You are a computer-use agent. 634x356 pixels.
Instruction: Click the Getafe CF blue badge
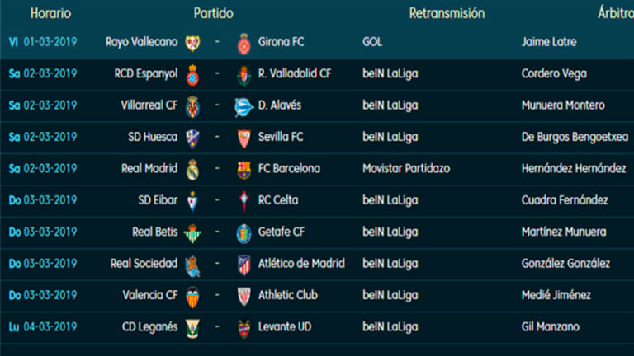(x=244, y=232)
